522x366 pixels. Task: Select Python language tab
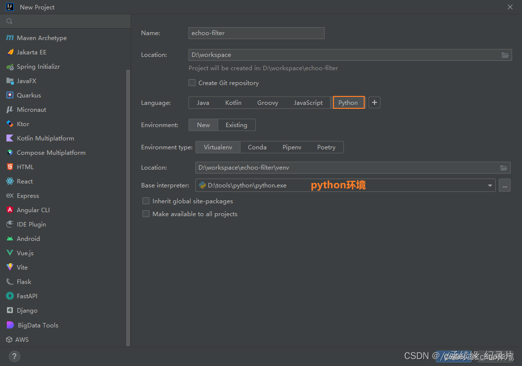coord(348,103)
